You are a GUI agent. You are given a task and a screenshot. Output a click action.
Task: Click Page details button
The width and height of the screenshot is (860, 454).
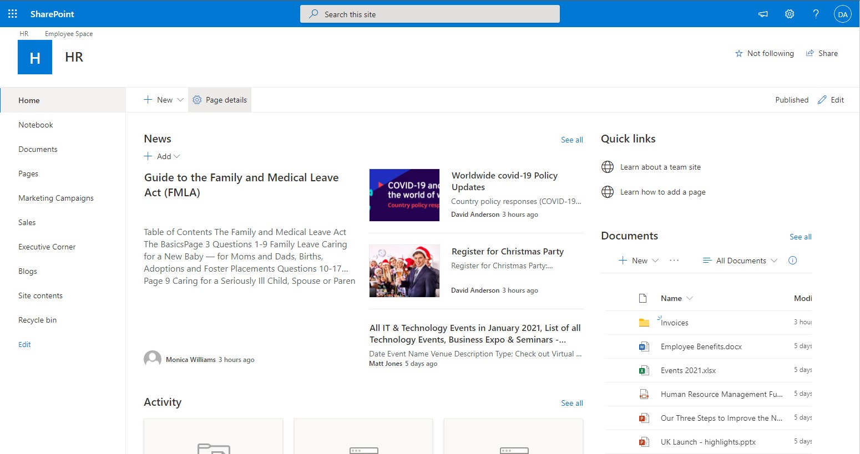pos(220,100)
